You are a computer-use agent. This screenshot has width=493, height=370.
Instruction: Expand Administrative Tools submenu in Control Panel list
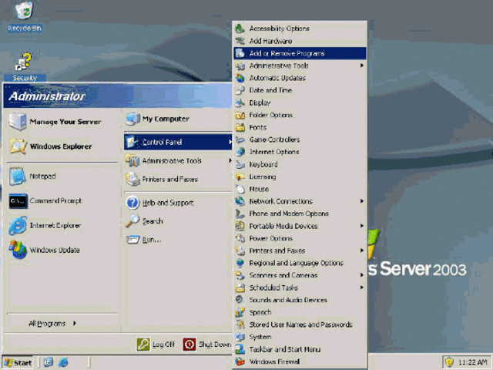[300, 66]
